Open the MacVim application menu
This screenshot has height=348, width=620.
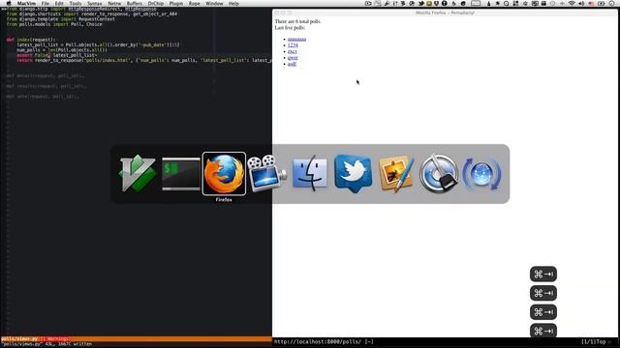pos(26,3)
